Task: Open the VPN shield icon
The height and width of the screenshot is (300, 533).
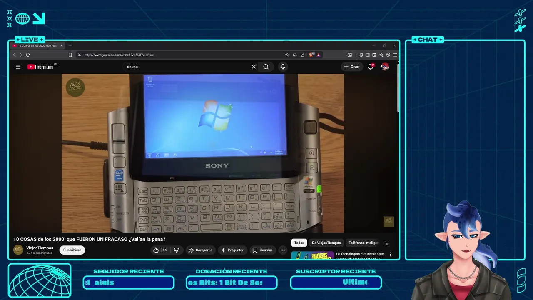Action: point(388,55)
